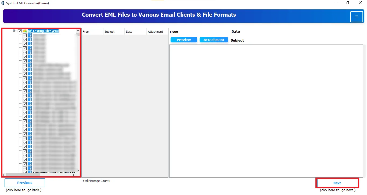Restore down the SysInfo EML Converter window
Screen dimensions: 367x195
click(348, 3)
